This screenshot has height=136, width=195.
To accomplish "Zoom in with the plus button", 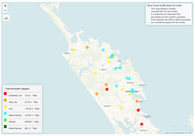I will pyautogui.click(x=5, y=6).
